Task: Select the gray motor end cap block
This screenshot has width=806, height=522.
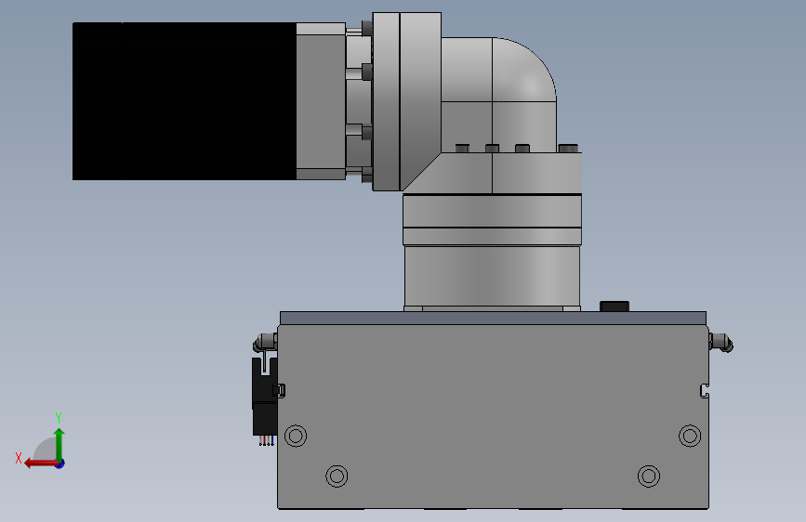Action: pyautogui.click(x=321, y=101)
